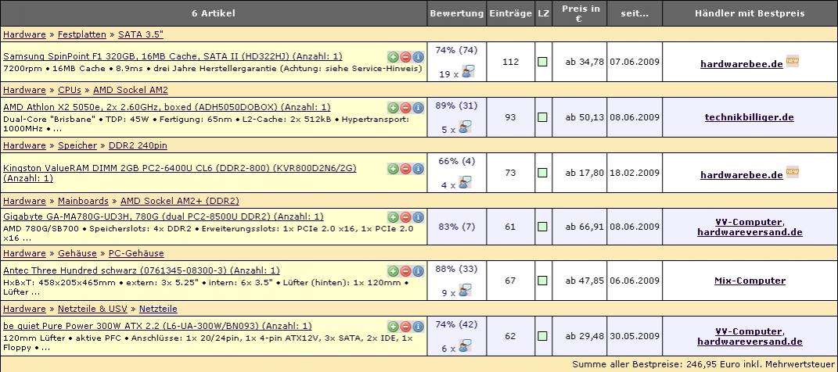The image size is (838, 372).
Task: Open the SATA 3.5" category breadcrumb
Action: pos(141,34)
